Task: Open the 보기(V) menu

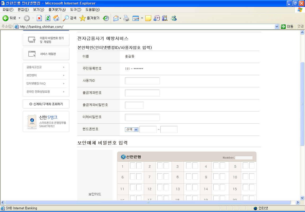Action: coord(38,10)
